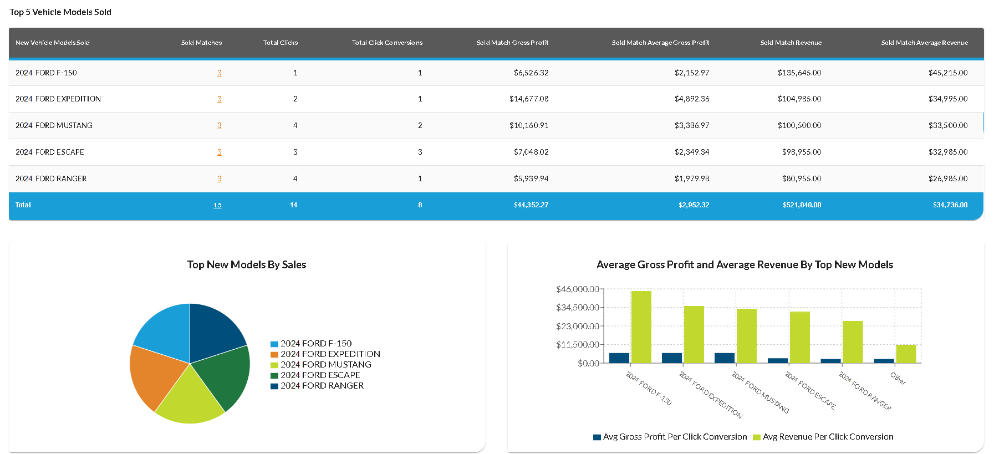Toggle Avg Revenue Per Click Conversion legend

[823, 437]
